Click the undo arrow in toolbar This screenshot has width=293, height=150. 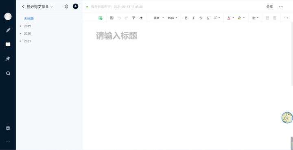pos(119,18)
